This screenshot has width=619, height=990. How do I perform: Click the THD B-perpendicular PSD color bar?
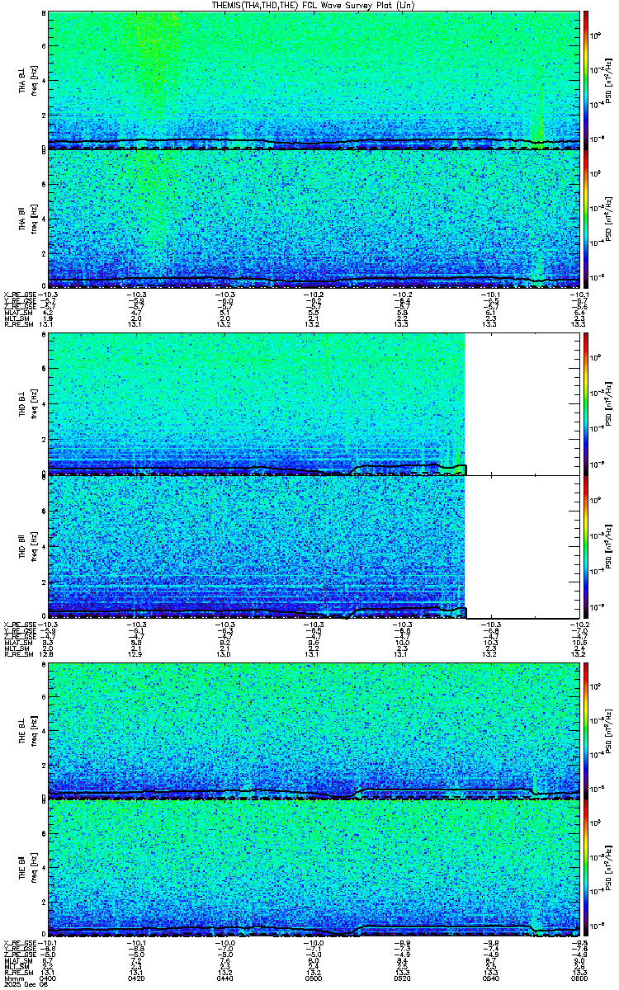tap(586, 404)
